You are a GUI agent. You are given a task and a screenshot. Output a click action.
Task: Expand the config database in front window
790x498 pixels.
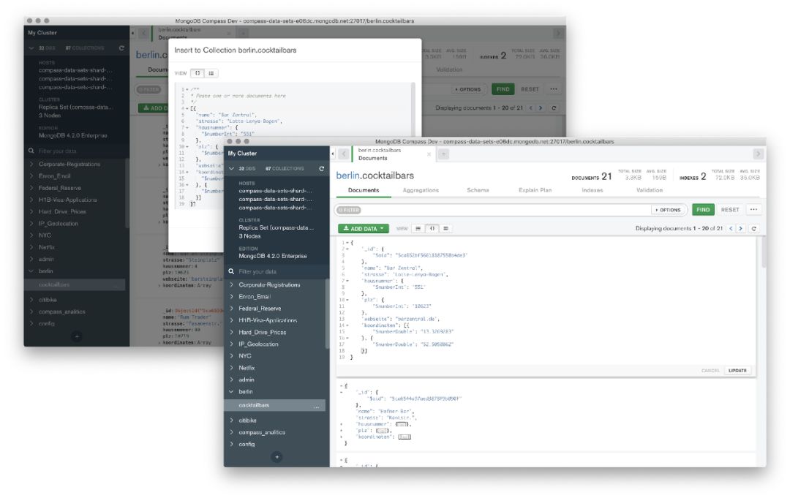coord(231,444)
